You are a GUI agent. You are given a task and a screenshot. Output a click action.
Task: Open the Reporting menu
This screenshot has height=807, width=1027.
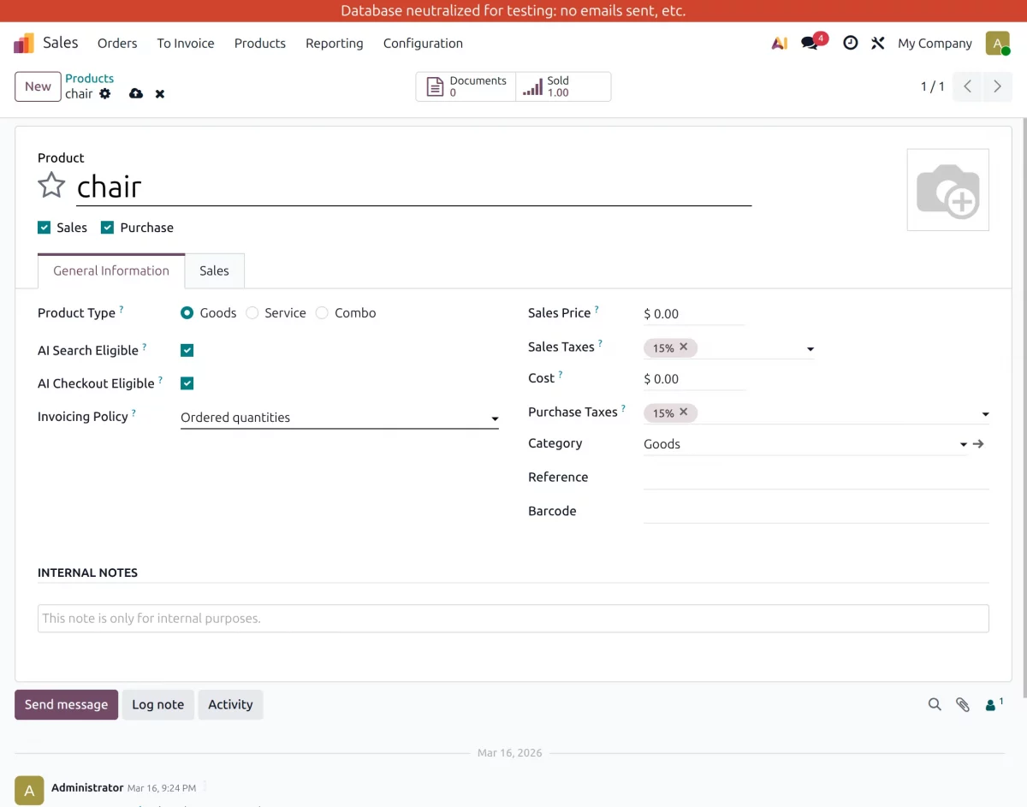(x=334, y=43)
